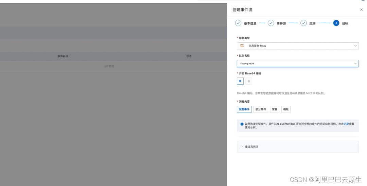367x186 pixels.
Task: Click the 创建事件流 title
Action: [242, 9]
